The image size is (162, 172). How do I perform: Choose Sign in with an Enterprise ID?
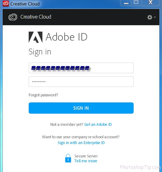(81, 143)
